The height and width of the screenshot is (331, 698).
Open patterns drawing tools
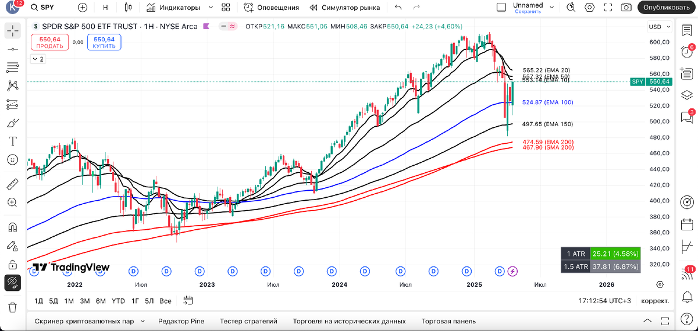tap(13, 86)
